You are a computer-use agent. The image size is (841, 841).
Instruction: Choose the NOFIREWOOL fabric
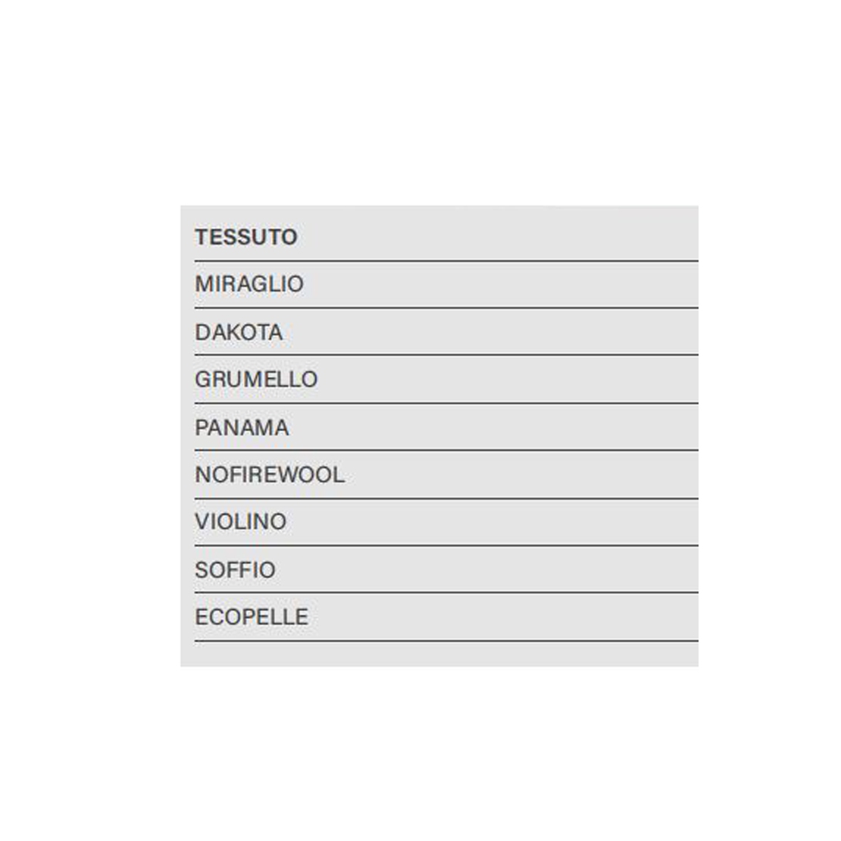(x=270, y=474)
